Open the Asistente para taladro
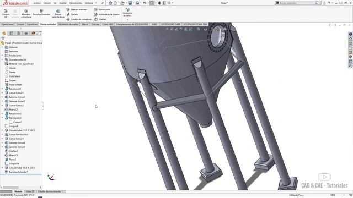This screenshot has height=198, width=353. [x=106, y=14]
